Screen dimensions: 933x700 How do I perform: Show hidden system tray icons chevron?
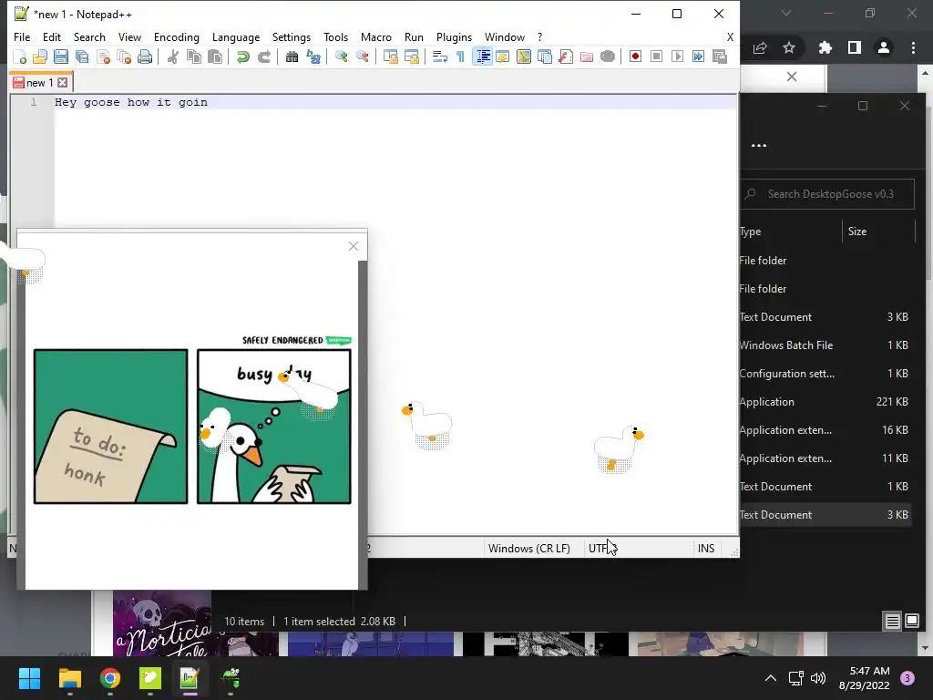click(771, 678)
